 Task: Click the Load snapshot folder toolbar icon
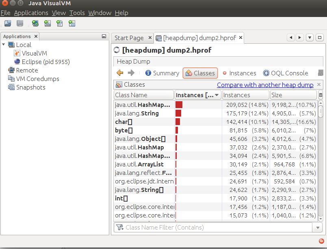tap(8, 23)
